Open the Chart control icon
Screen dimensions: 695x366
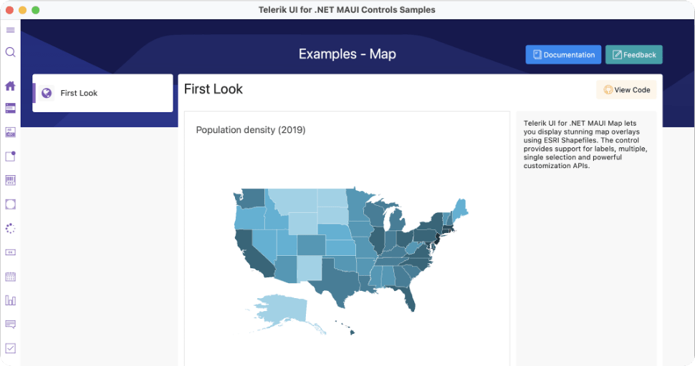(11, 300)
